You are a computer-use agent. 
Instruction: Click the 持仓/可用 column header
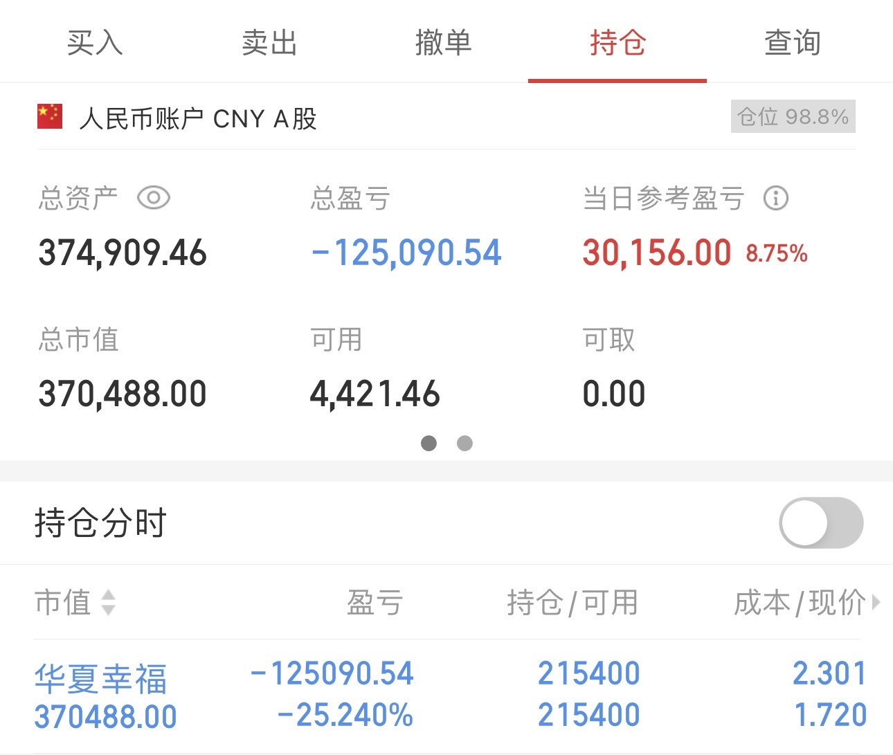tap(572, 602)
